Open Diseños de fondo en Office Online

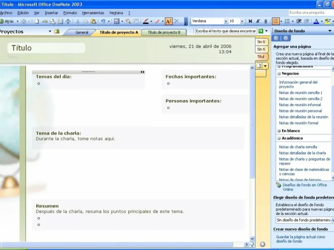305,187
